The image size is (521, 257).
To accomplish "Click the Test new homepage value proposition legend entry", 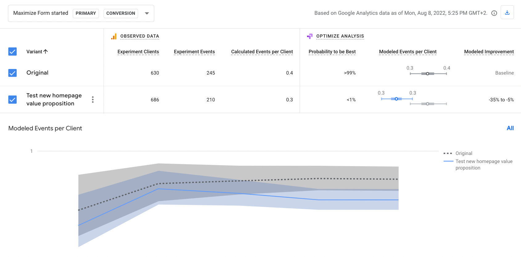I will 478,165.
